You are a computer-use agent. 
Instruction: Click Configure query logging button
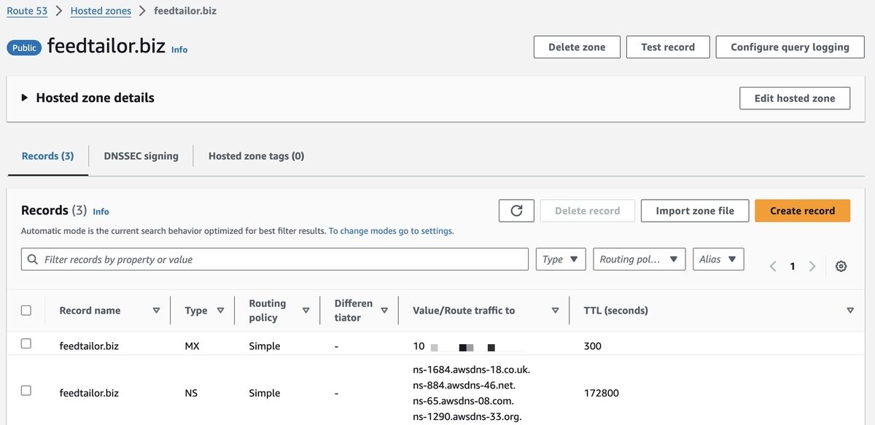(790, 47)
